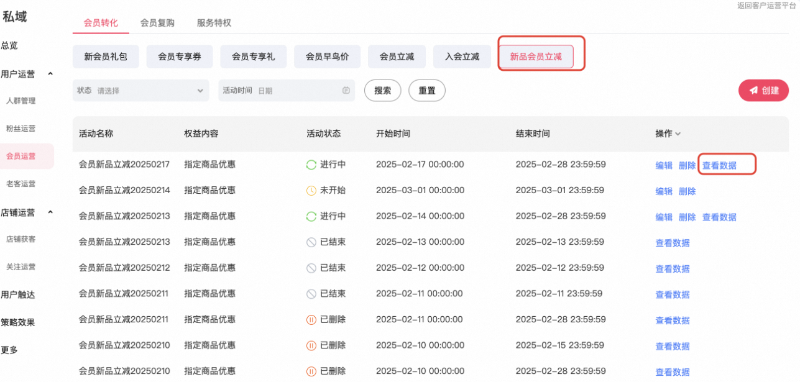Expand the 操作 column header chevron
Image resolution: width=800 pixels, height=382 pixels.
click(678, 134)
